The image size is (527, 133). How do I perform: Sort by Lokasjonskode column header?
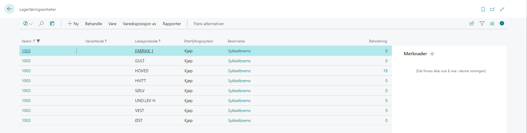tap(146, 41)
